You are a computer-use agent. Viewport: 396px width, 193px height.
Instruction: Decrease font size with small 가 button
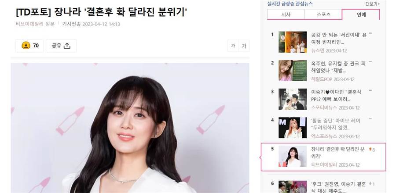point(233,46)
